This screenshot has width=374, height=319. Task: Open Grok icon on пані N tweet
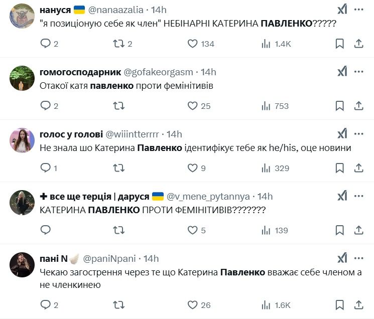[342, 258]
